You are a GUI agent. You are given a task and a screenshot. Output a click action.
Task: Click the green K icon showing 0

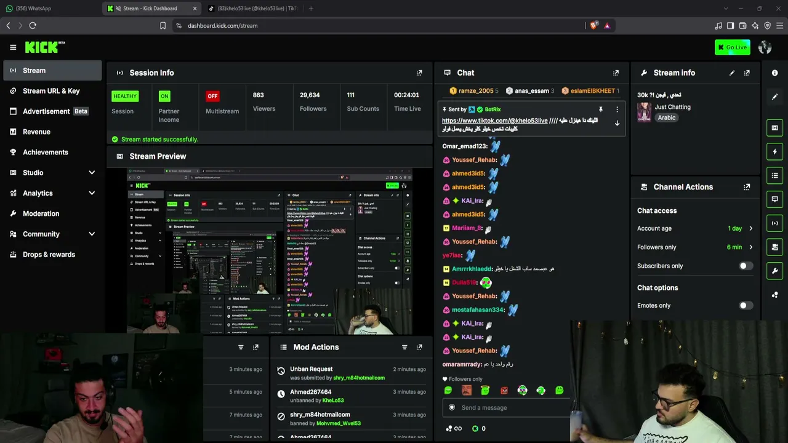[475, 428]
